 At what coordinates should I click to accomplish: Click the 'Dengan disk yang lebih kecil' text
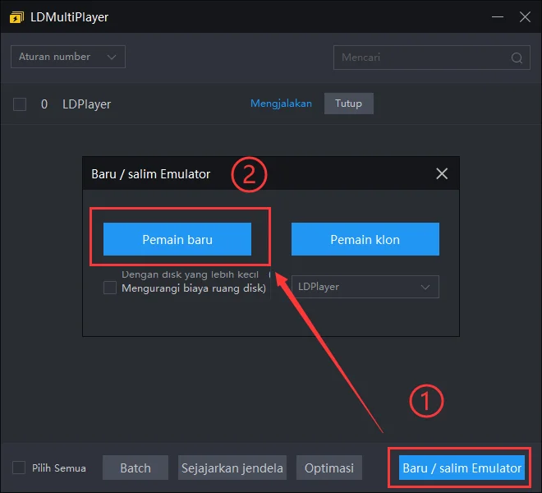190,274
